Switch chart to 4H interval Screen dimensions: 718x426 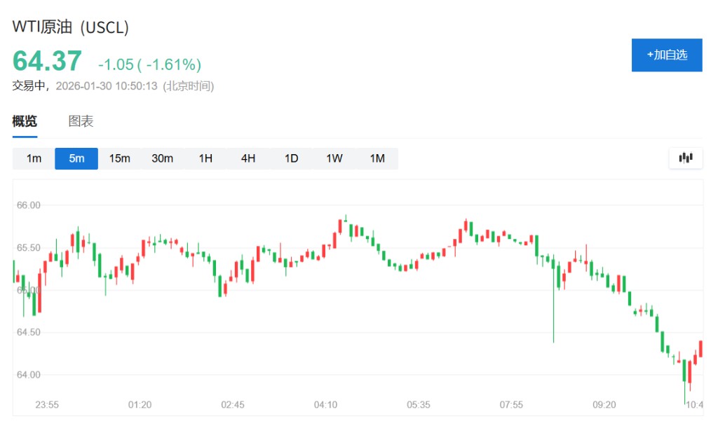coord(248,158)
